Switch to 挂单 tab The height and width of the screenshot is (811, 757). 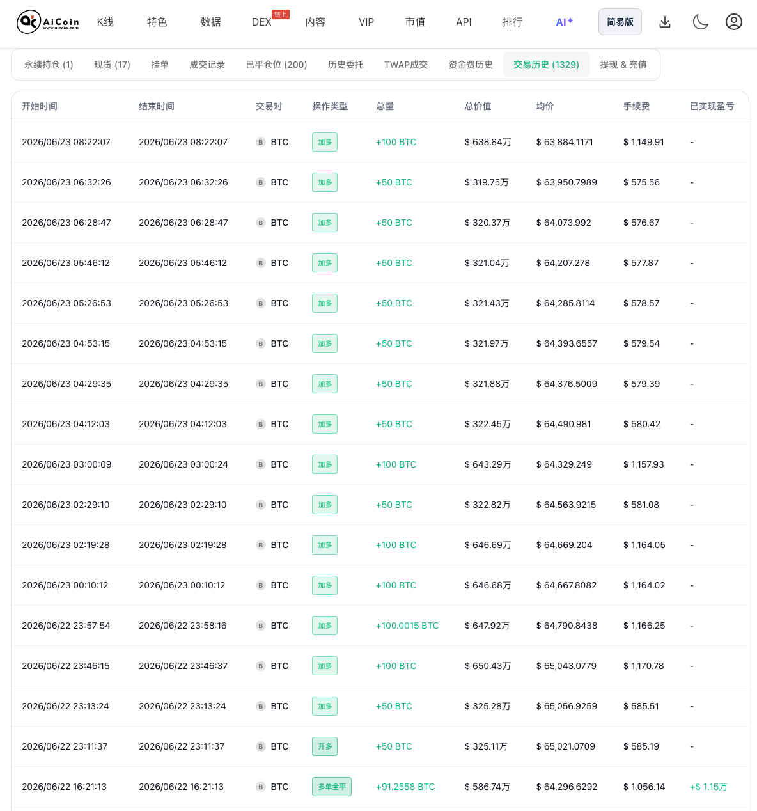(x=160, y=65)
